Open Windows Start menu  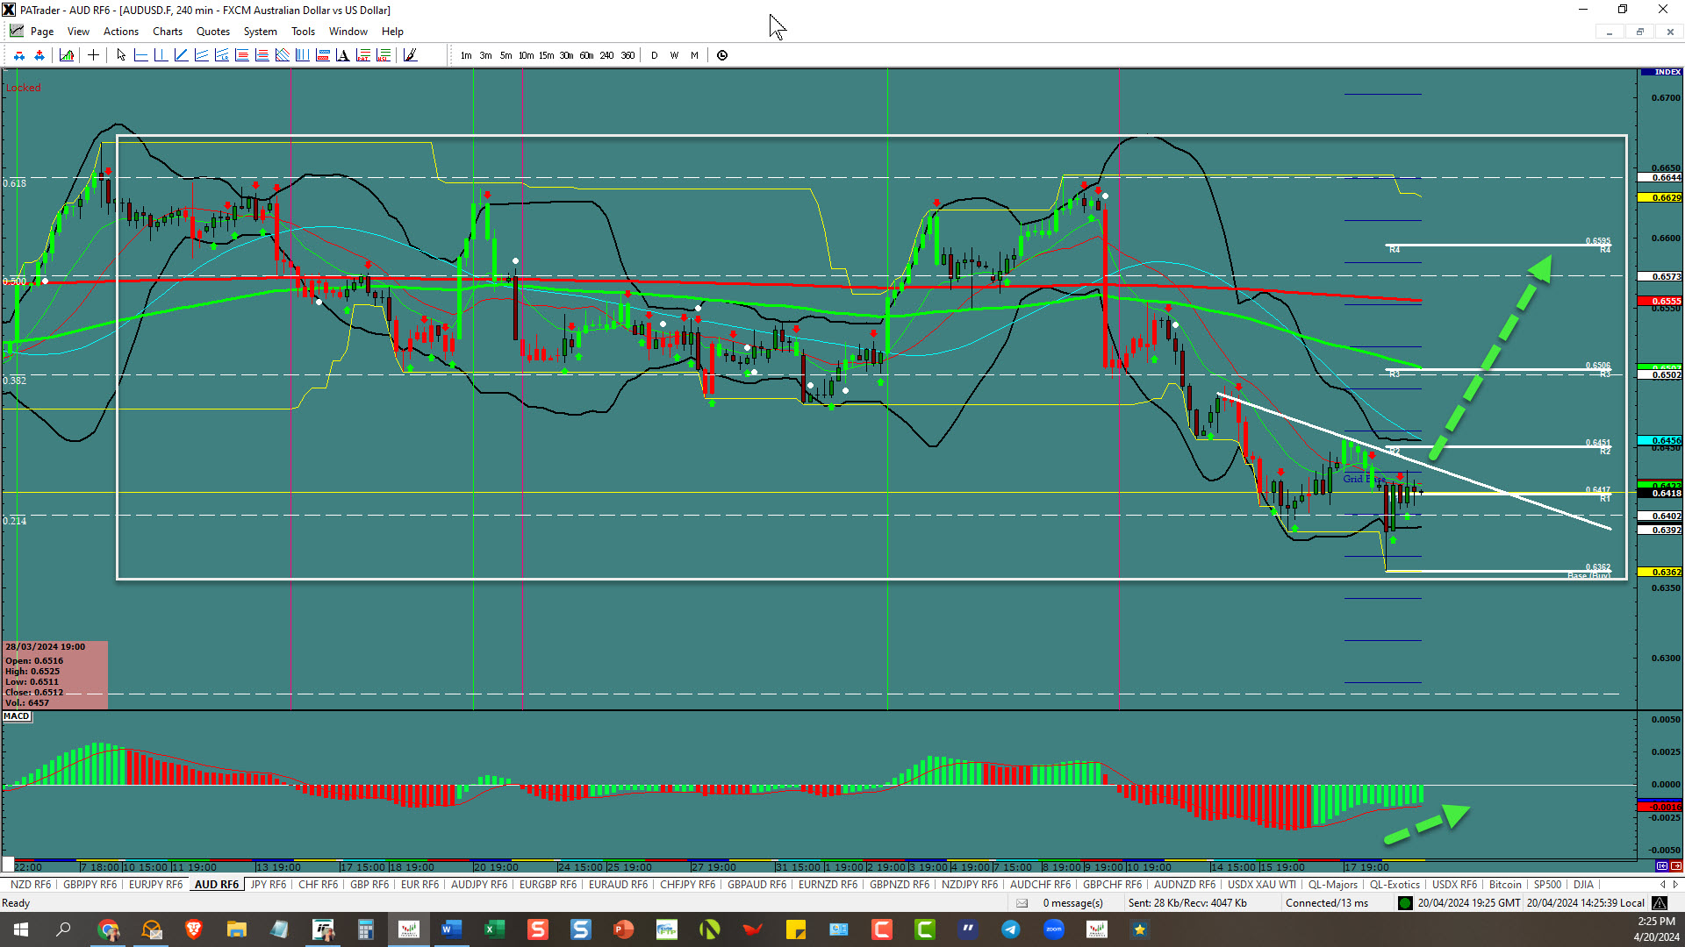21,929
